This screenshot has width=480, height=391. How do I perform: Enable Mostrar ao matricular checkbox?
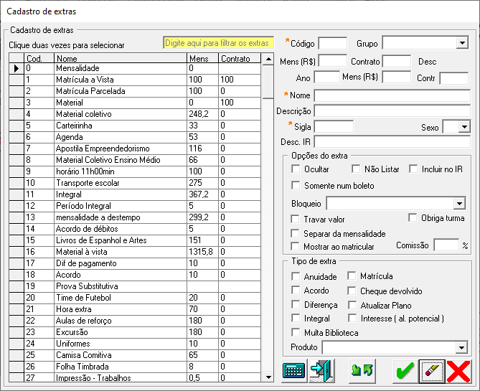pyautogui.click(x=295, y=247)
